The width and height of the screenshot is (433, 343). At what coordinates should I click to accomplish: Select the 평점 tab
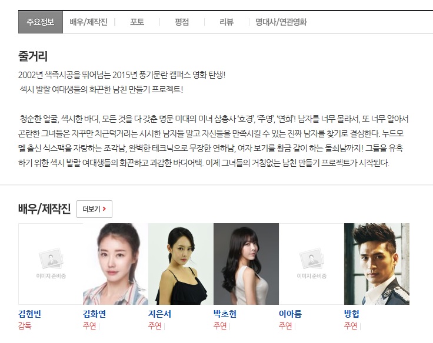pos(182,22)
